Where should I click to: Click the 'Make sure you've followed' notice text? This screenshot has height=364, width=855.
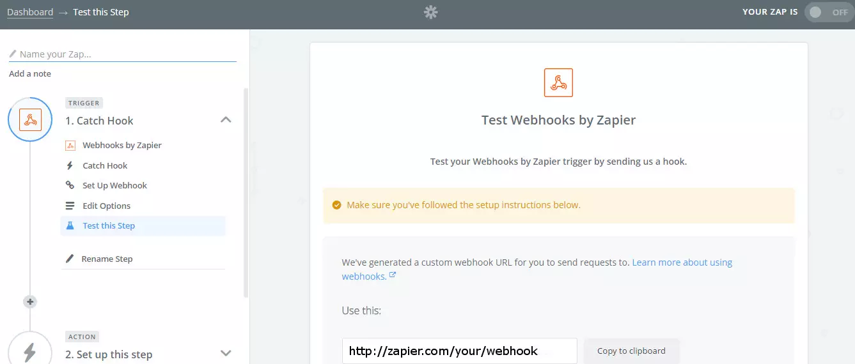tap(464, 205)
